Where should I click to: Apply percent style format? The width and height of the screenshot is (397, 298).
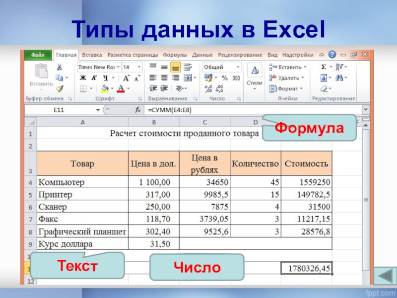point(225,78)
